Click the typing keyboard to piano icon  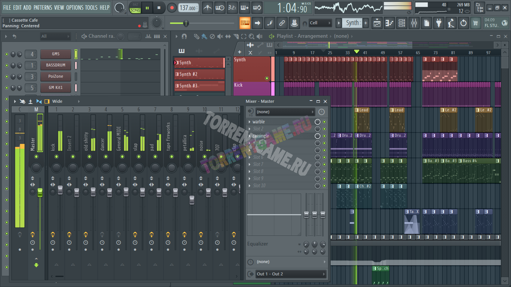(x=245, y=23)
